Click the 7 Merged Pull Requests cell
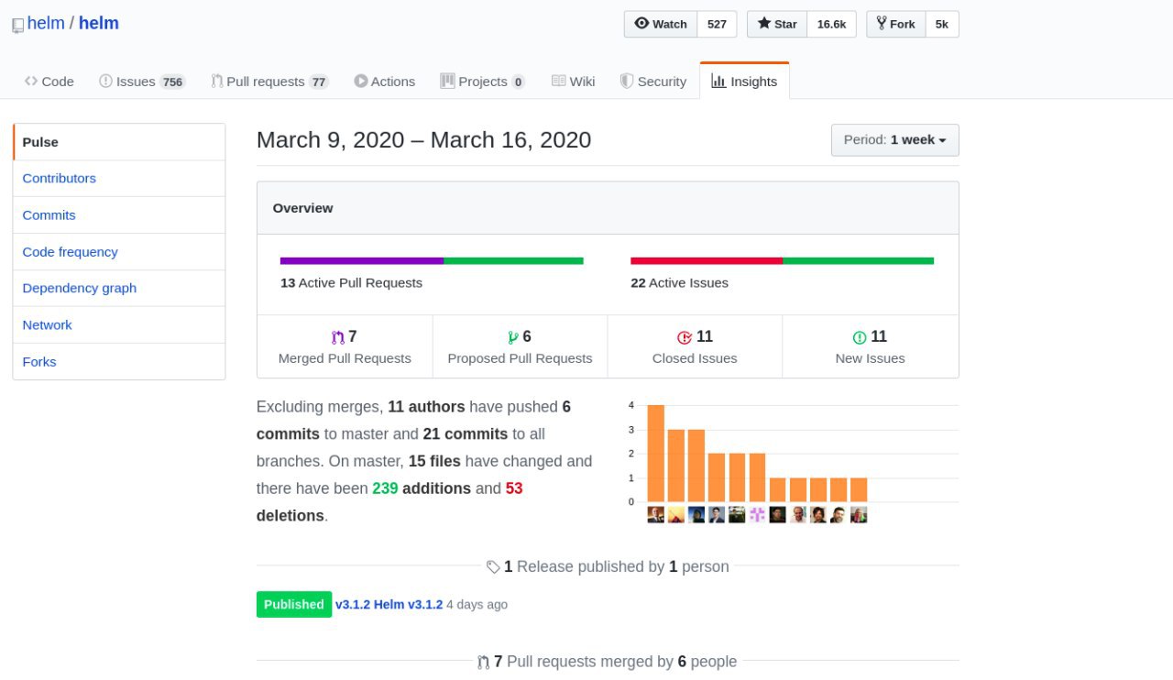Image resolution: width=1173 pixels, height=680 pixels. (345, 346)
